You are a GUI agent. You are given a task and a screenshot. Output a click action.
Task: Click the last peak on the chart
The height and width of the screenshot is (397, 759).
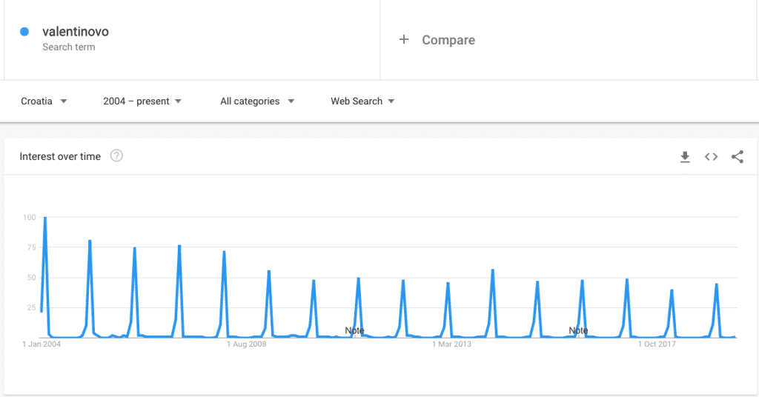(x=717, y=284)
